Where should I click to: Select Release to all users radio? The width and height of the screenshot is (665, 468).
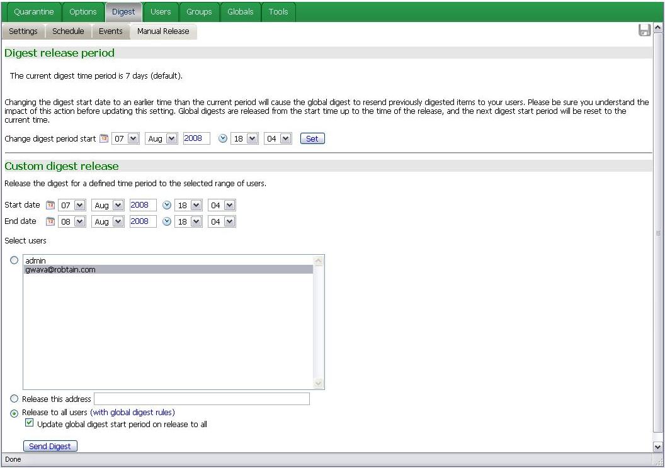14,413
